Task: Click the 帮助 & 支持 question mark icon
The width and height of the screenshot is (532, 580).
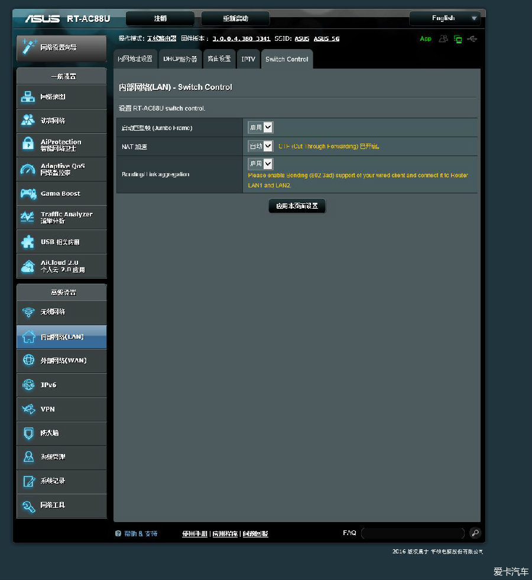Action: pos(118,533)
